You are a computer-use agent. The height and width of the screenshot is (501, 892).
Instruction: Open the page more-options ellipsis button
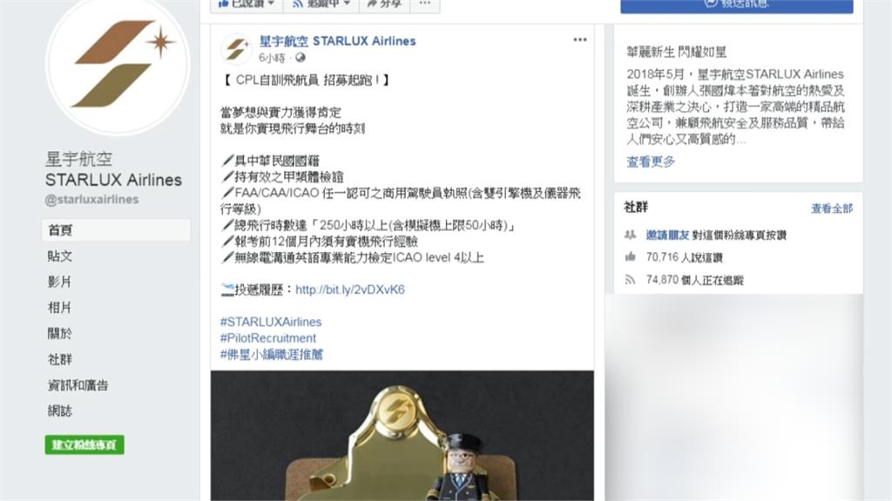point(424,4)
